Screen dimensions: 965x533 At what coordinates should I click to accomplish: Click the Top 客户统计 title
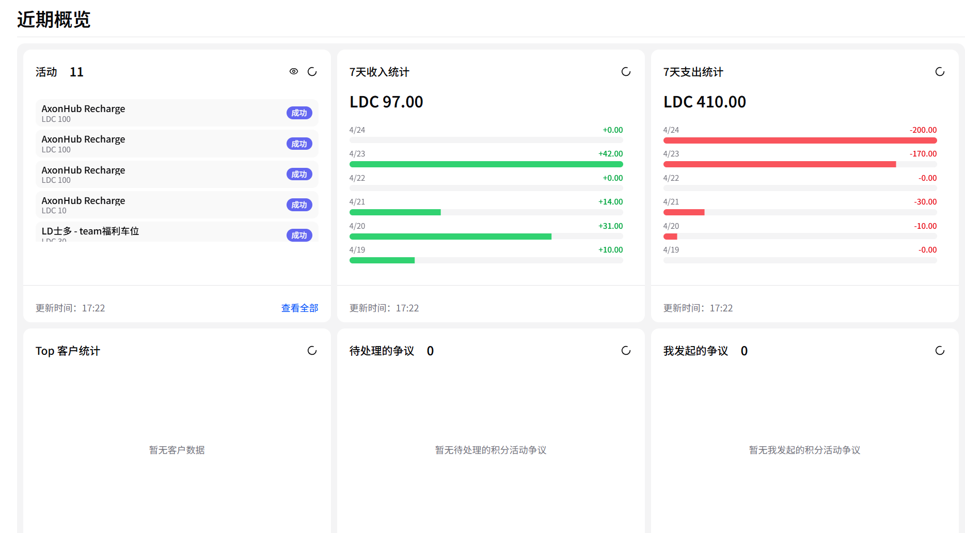pyautogui.click(x=68, y=351)
